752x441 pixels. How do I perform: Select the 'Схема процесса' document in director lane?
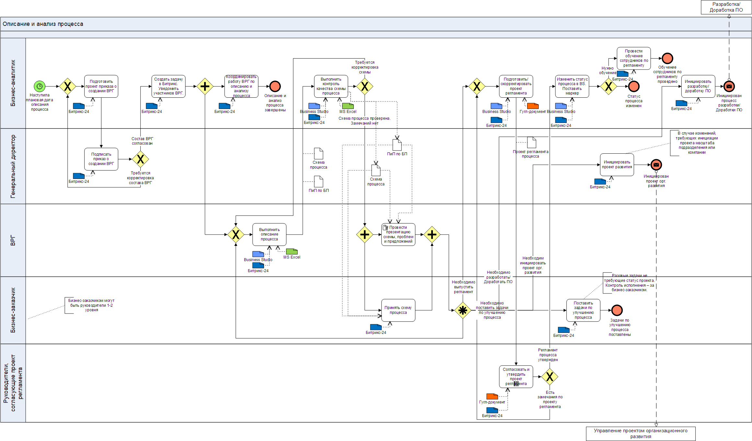pyautogui.click(x=318, y=154)
